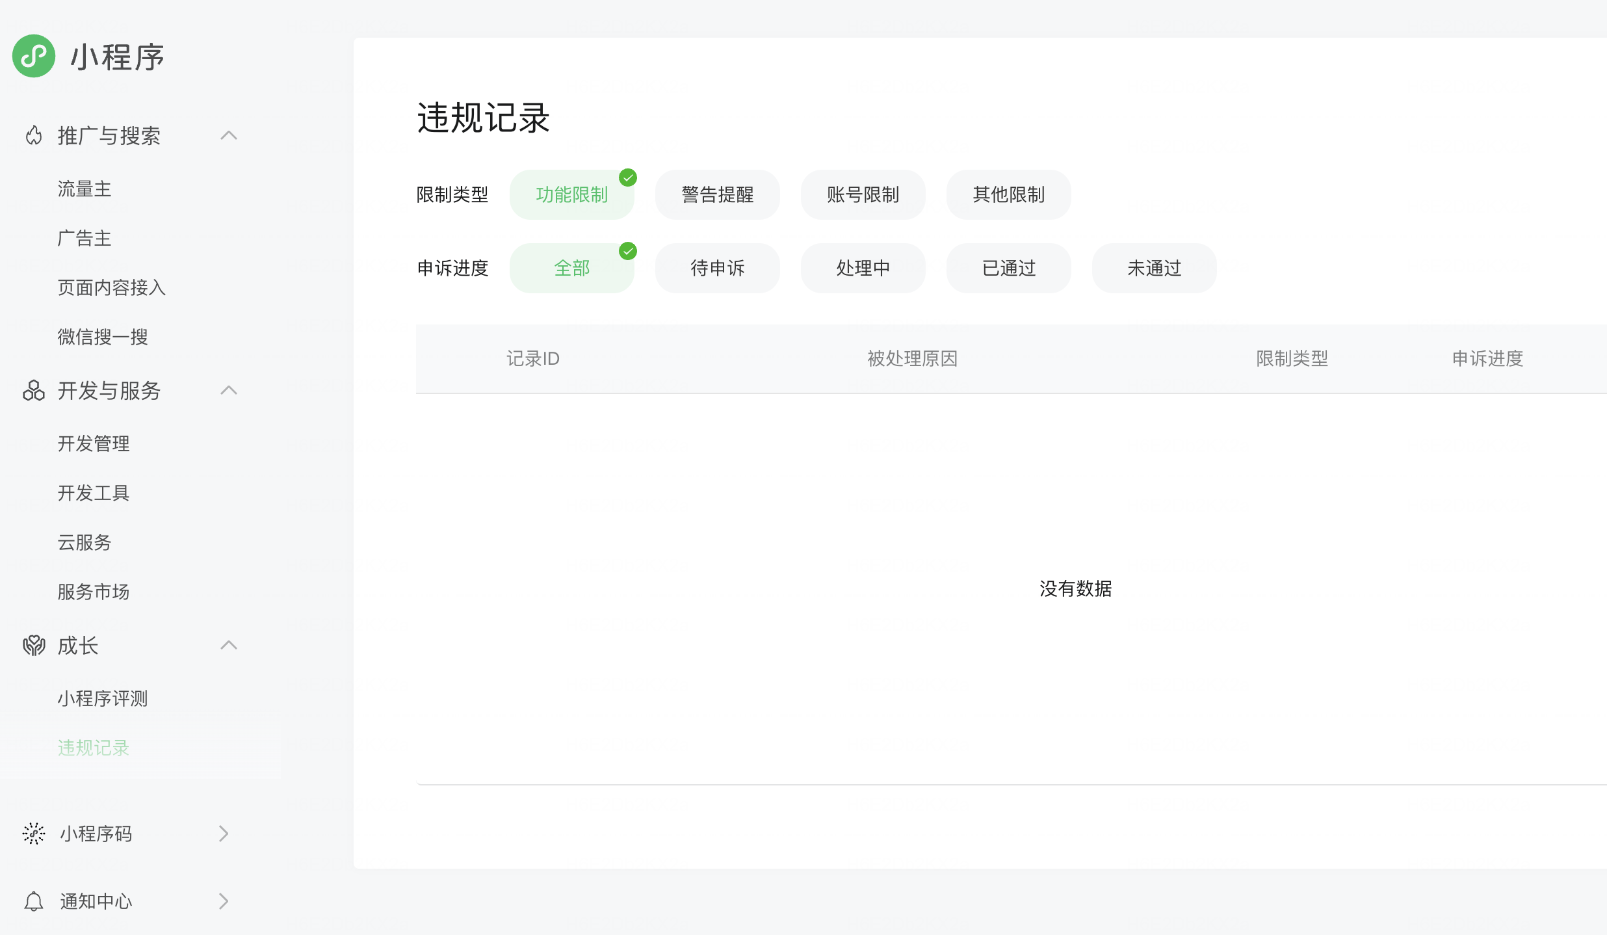
Task: Click the 小程序码 sparkle icon
Action: [34, 834]
